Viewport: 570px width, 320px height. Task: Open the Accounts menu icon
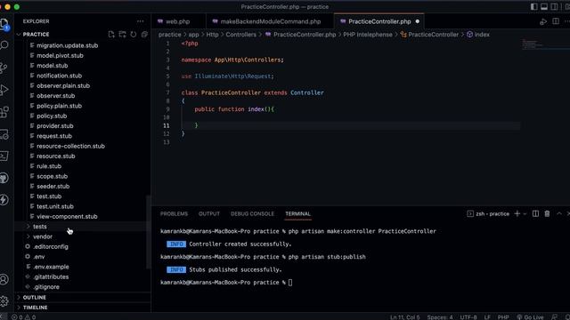(x=4, y=279)
